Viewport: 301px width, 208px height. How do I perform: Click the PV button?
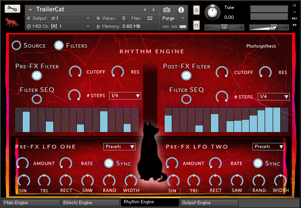294,25
